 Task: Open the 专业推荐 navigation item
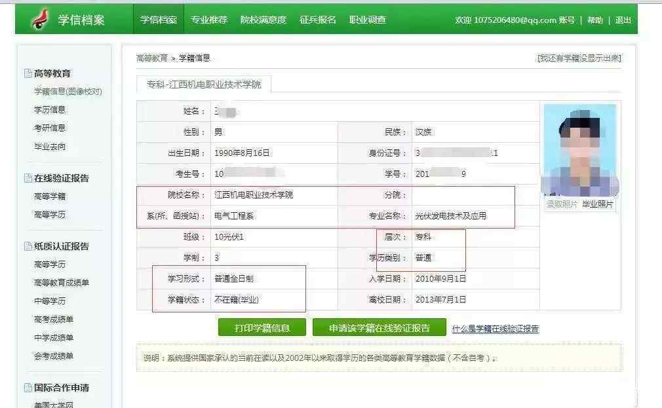(209, 20)
